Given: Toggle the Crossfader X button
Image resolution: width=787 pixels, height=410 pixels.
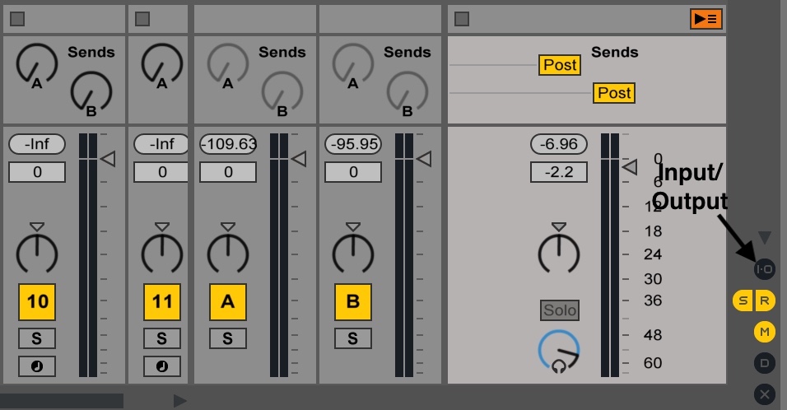Looking at the screenshot, I should click(x=765, y=394).
